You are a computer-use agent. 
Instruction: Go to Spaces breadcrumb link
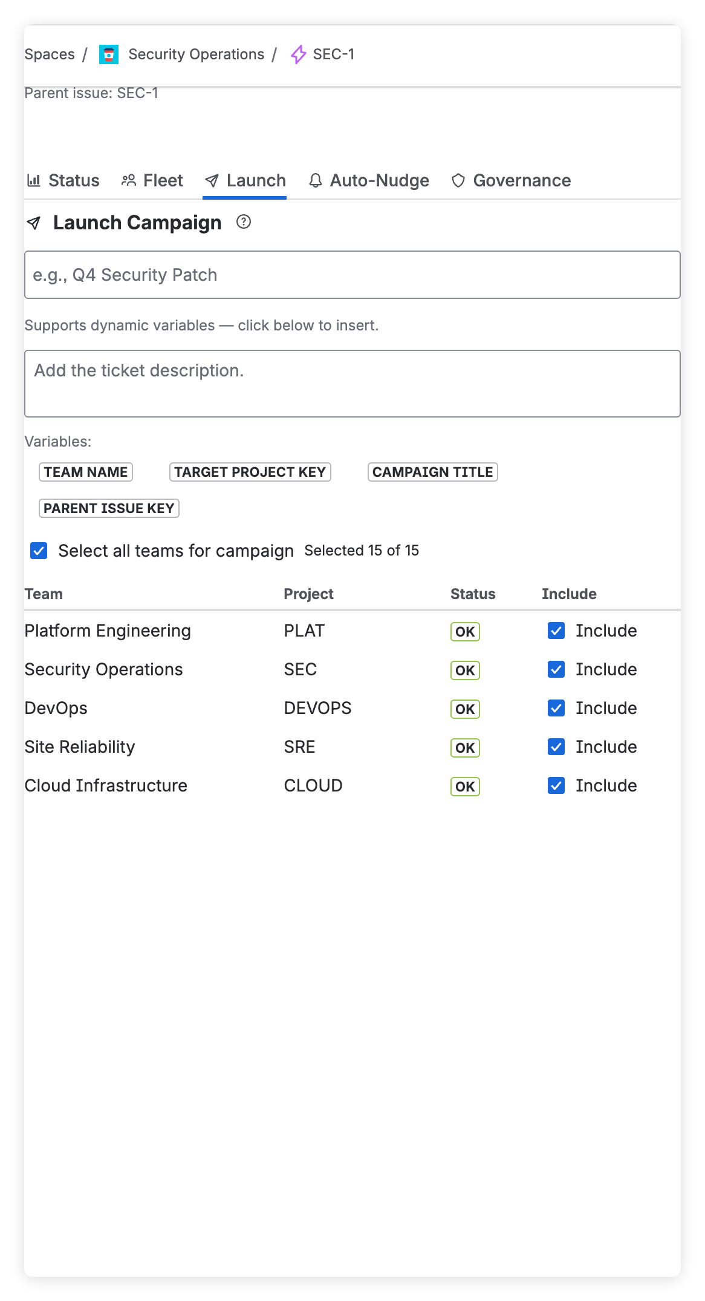(x=50, y=54)
